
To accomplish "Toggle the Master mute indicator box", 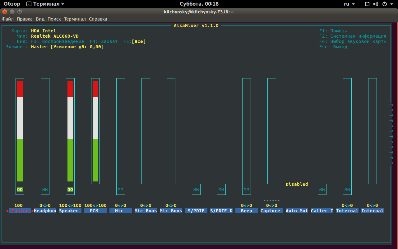I will pos(20,190).
